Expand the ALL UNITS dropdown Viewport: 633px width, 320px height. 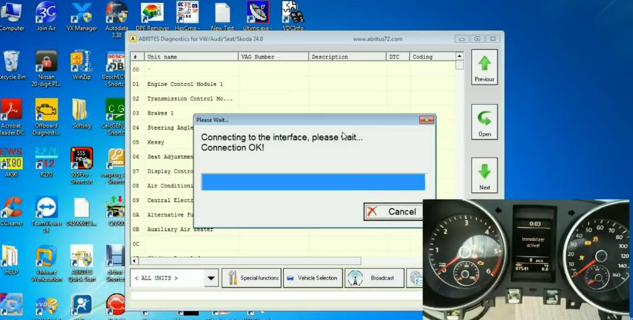click(x=211, y=278)
